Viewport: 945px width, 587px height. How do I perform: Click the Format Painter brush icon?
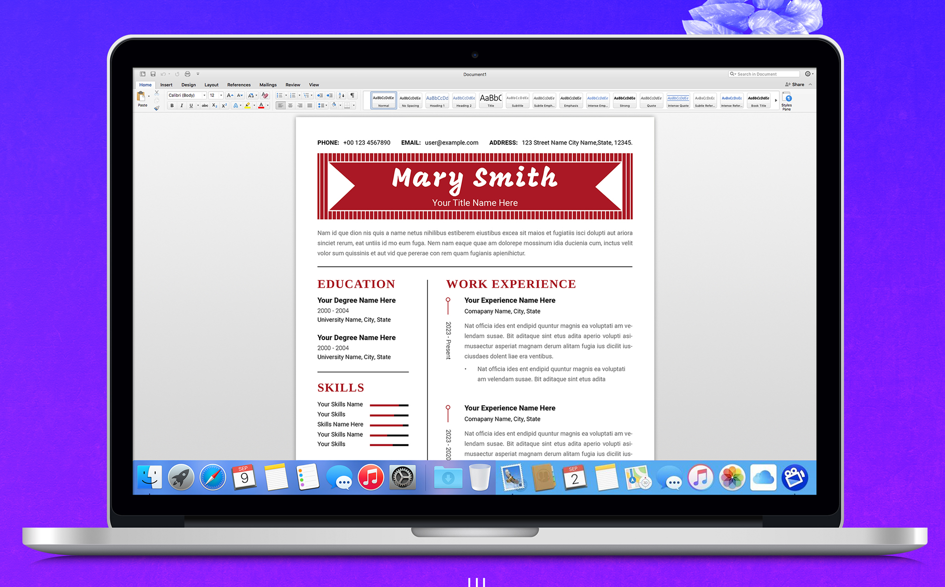pyautogui.click(x=157, y=108)
